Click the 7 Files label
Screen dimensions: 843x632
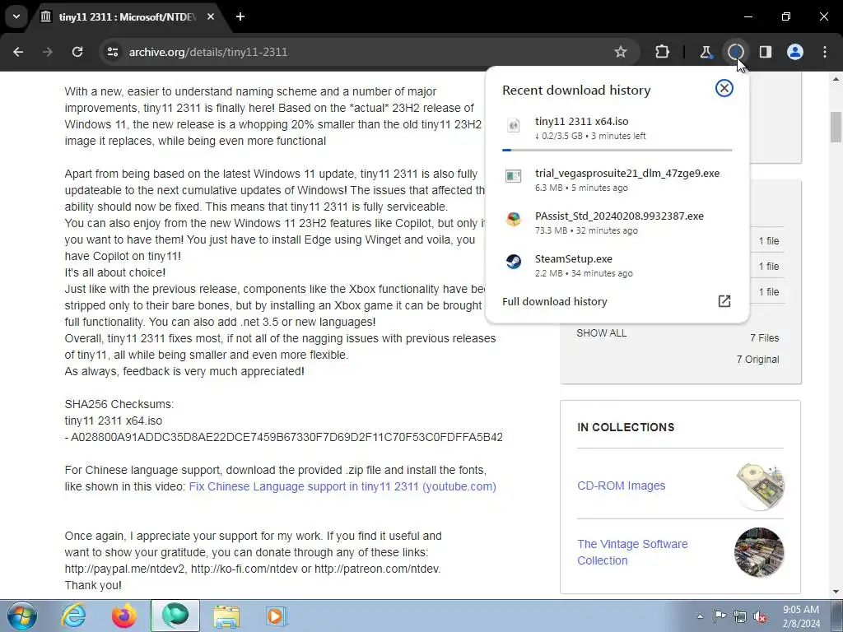765,338
